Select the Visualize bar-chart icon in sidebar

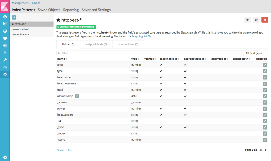coord(5,24)
